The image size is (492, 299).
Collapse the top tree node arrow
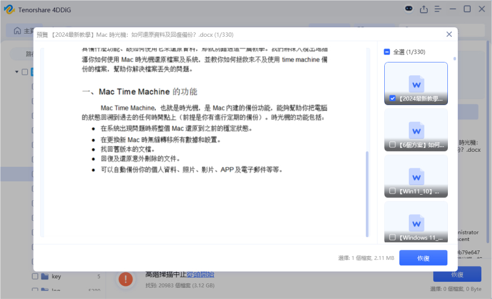pos(17,72)
